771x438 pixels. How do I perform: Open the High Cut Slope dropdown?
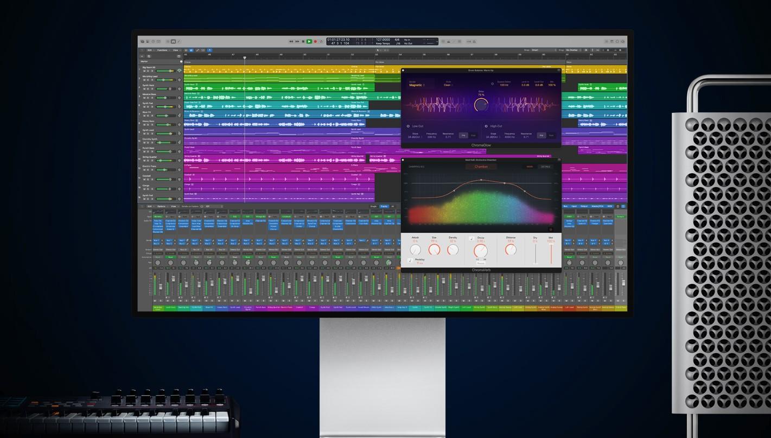coord(493,137)
